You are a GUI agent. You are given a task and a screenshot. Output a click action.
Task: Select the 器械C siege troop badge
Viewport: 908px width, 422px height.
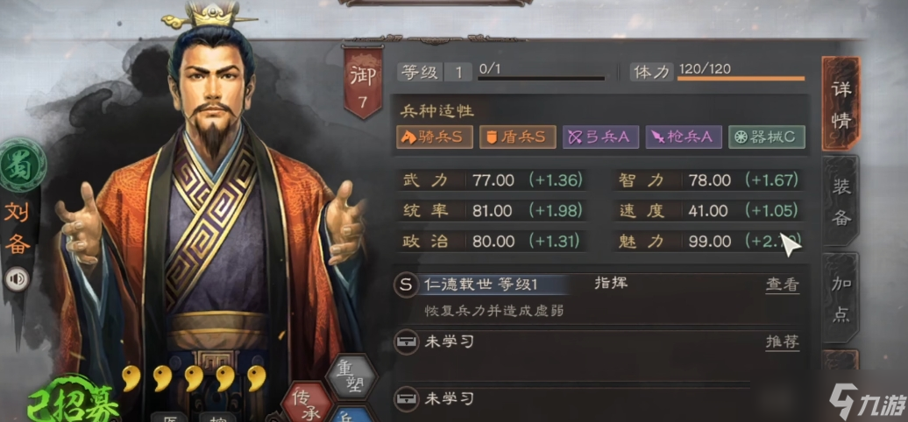(x=766, y=137)
